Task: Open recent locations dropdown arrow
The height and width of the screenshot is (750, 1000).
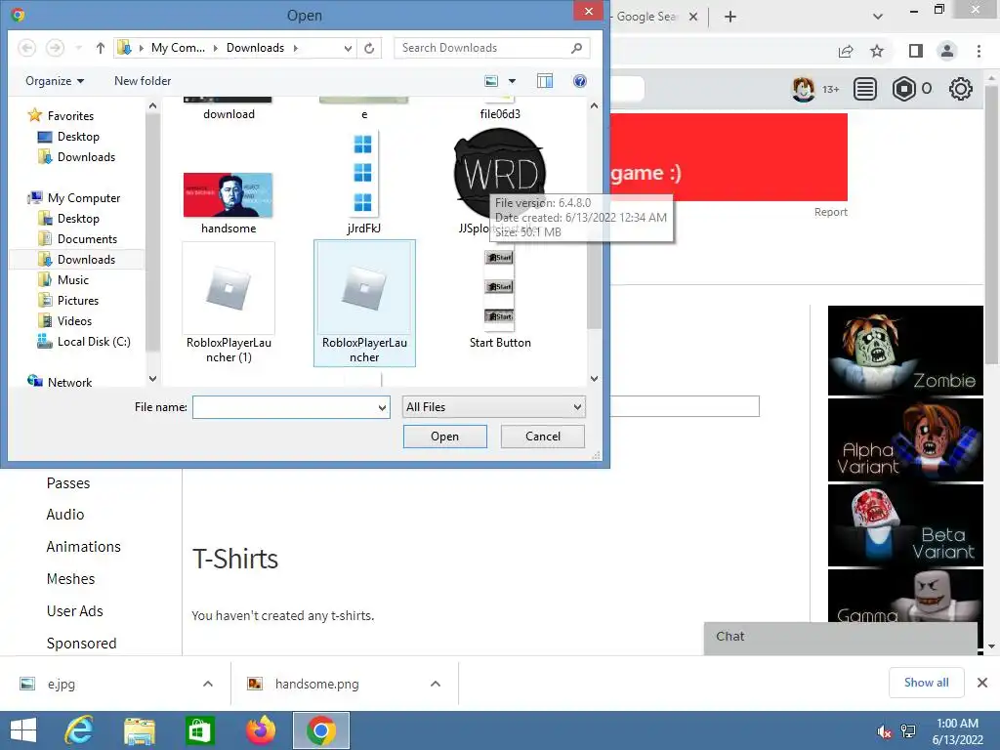Action: pos(78,48)
